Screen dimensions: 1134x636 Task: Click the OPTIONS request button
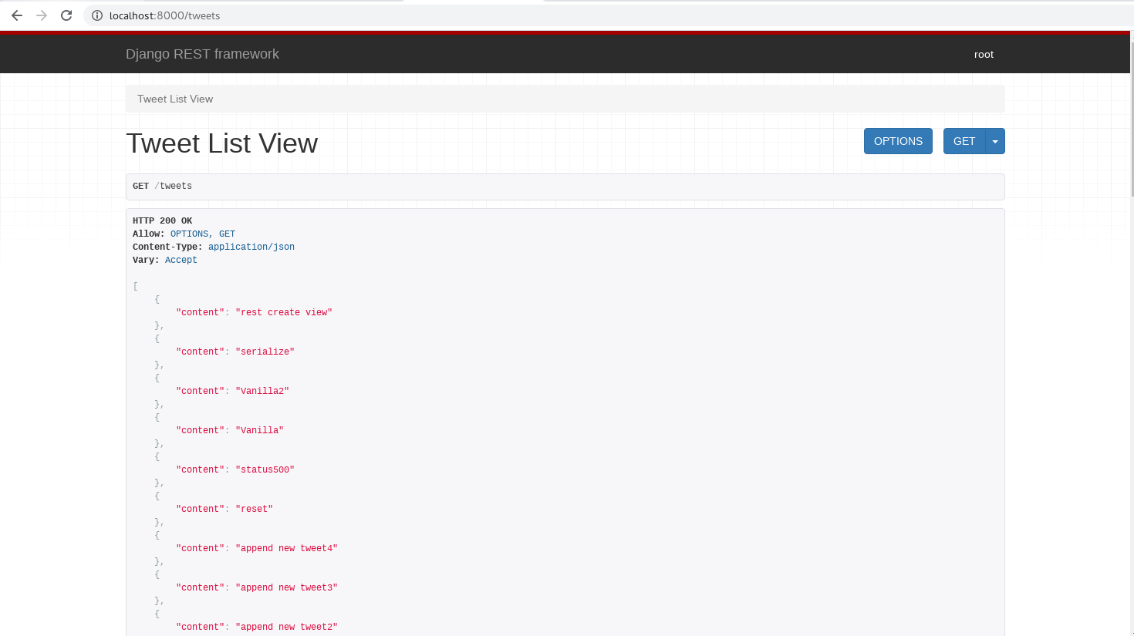(898, 141)
